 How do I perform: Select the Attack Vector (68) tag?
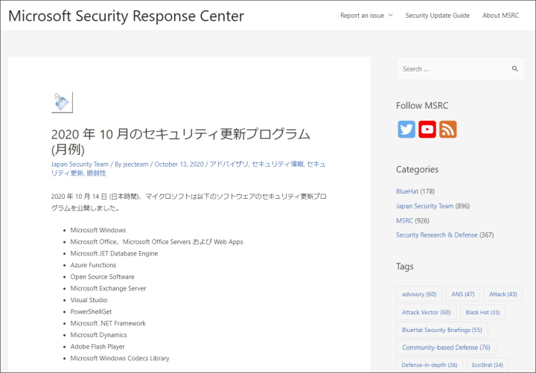(x=426, y=312)
